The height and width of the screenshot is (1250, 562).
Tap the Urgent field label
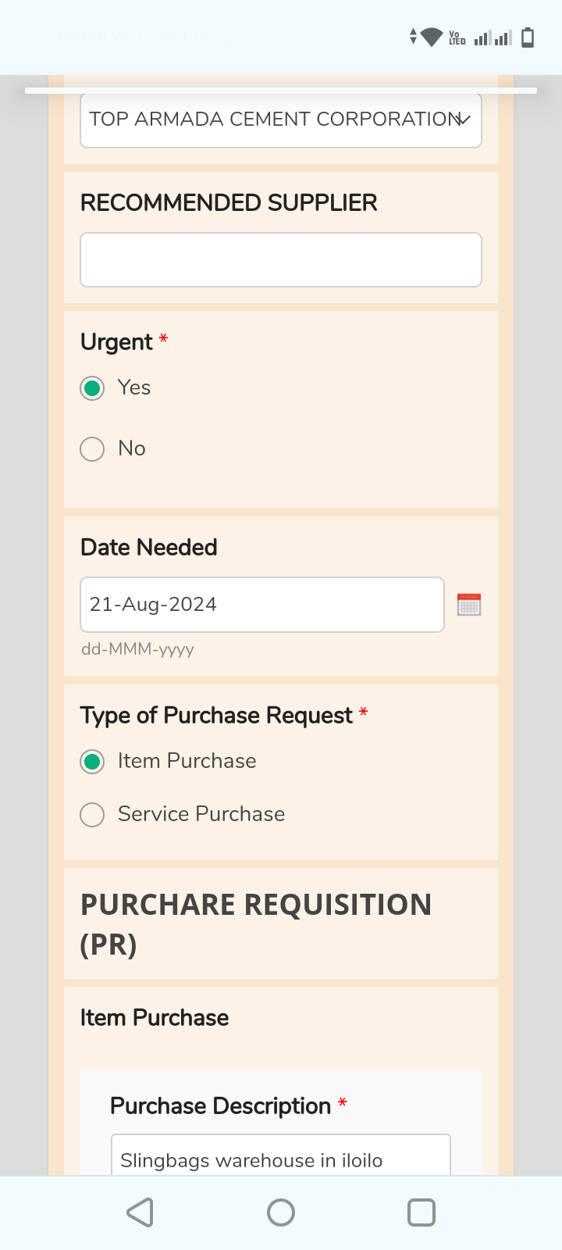(116, 342)
